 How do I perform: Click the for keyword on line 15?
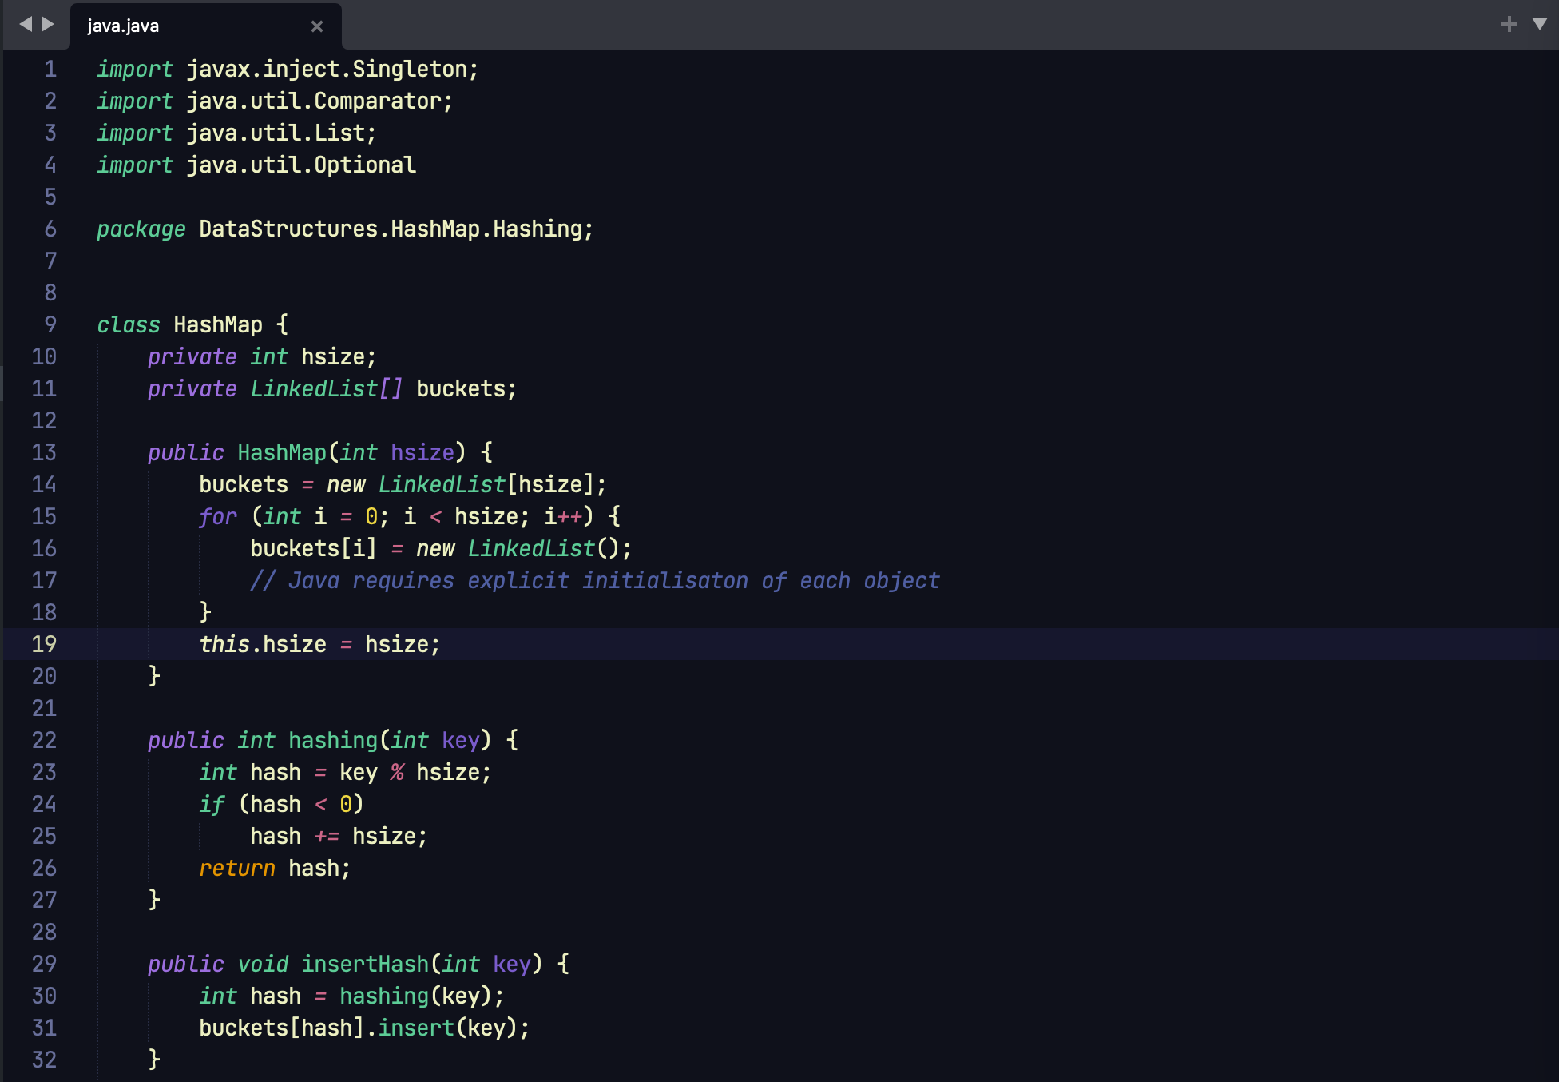(x=217, y=517)
